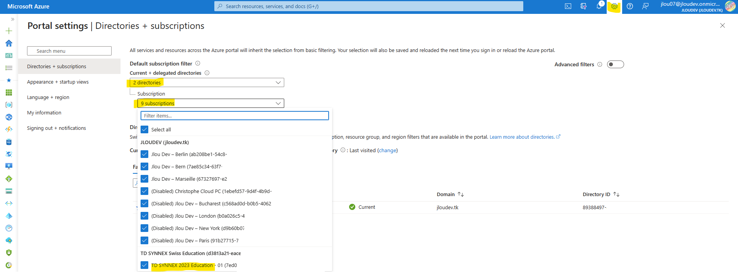738x272 pixels.
Task: Follow the Learn more about directories link
Action: pos(525,137)
